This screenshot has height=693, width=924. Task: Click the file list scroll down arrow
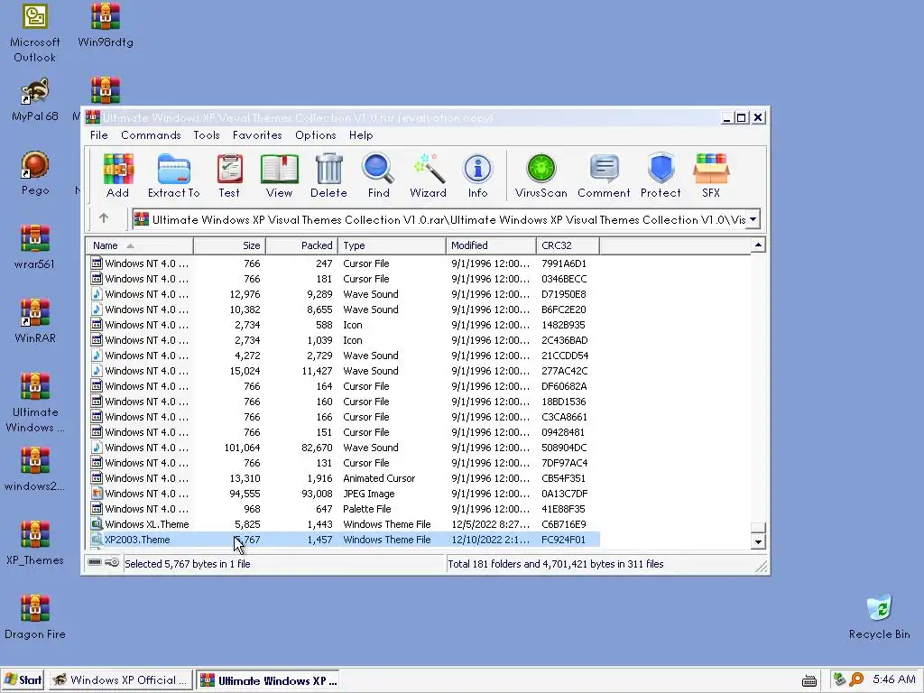click(758, 541)
